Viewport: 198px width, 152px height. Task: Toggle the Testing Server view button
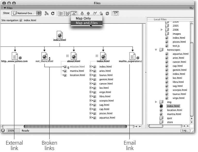click(67, 13)
